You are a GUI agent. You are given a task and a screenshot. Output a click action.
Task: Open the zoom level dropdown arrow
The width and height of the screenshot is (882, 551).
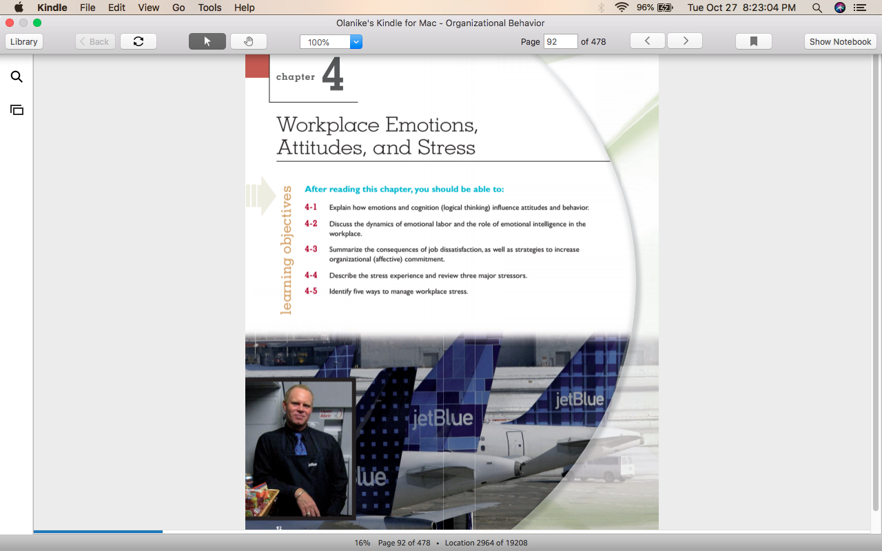pyautogui.click(x=356, y=42)
